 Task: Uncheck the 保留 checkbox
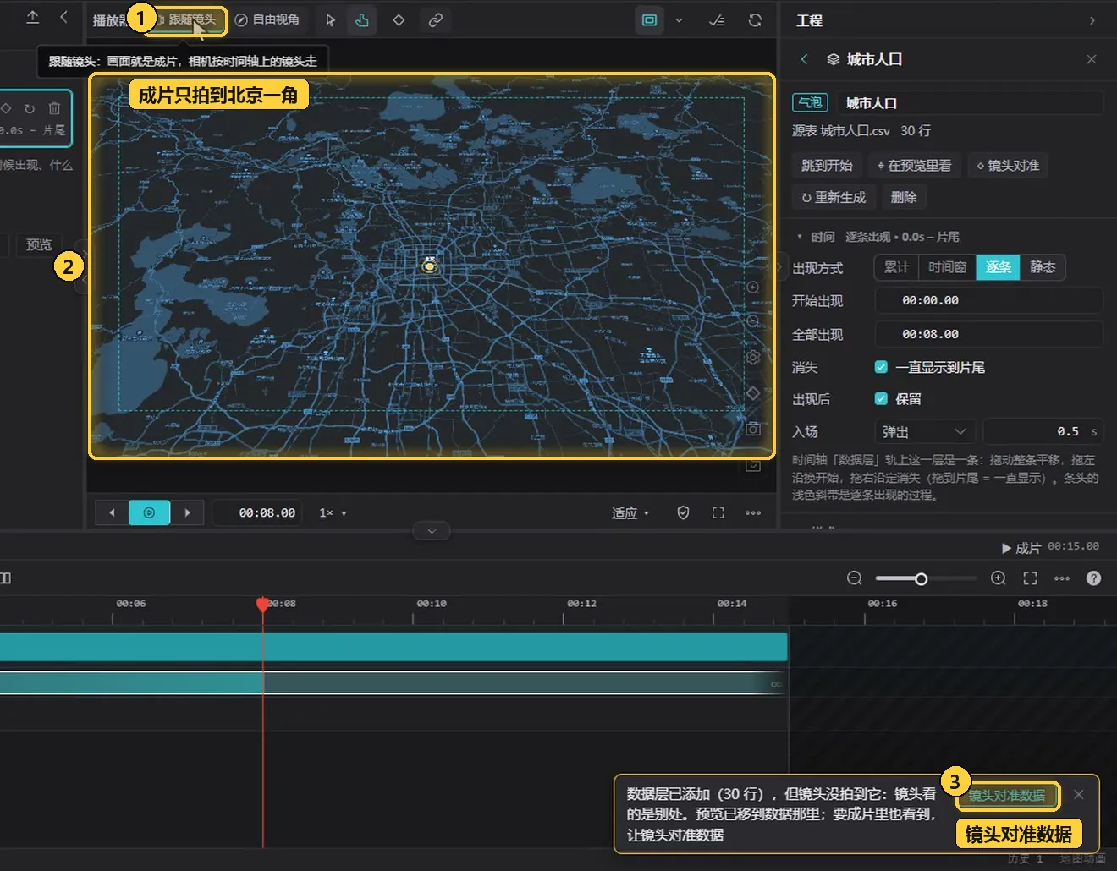(x=881, y=399)
